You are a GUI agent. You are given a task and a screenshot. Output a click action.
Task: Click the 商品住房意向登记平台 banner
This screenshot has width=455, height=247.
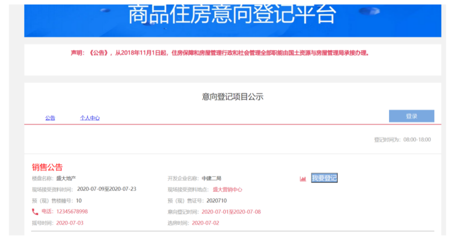(x=233, y=16)
